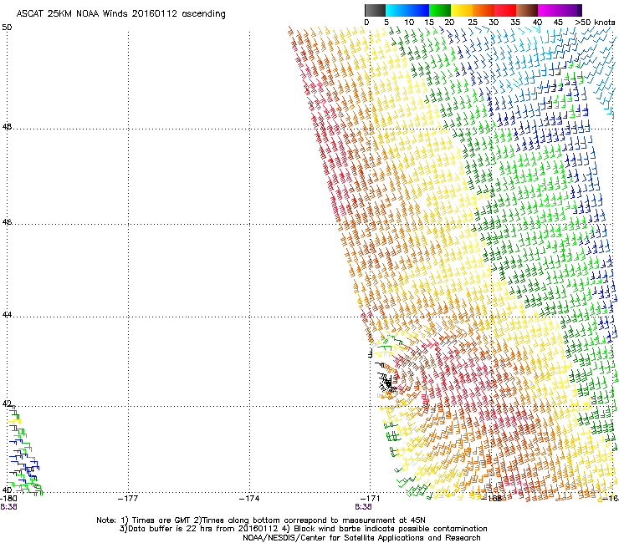Click the latitude label '42'

(x=7, y=403)
